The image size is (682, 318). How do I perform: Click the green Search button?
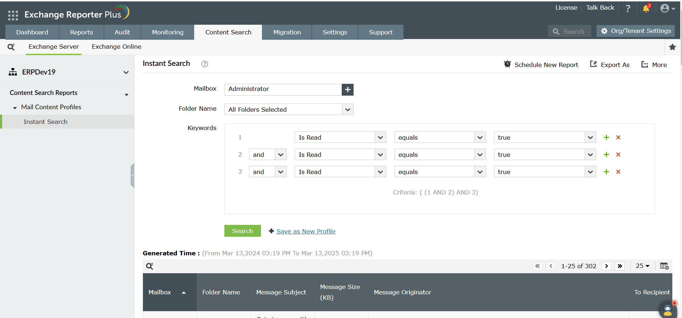[x=243, y=231]
